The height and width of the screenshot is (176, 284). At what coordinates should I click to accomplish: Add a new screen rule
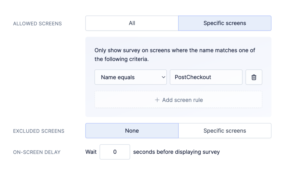(x=178, y=100)
